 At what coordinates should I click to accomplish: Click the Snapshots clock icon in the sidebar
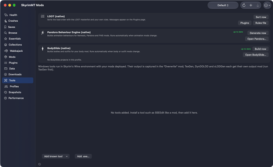[5, 92]
